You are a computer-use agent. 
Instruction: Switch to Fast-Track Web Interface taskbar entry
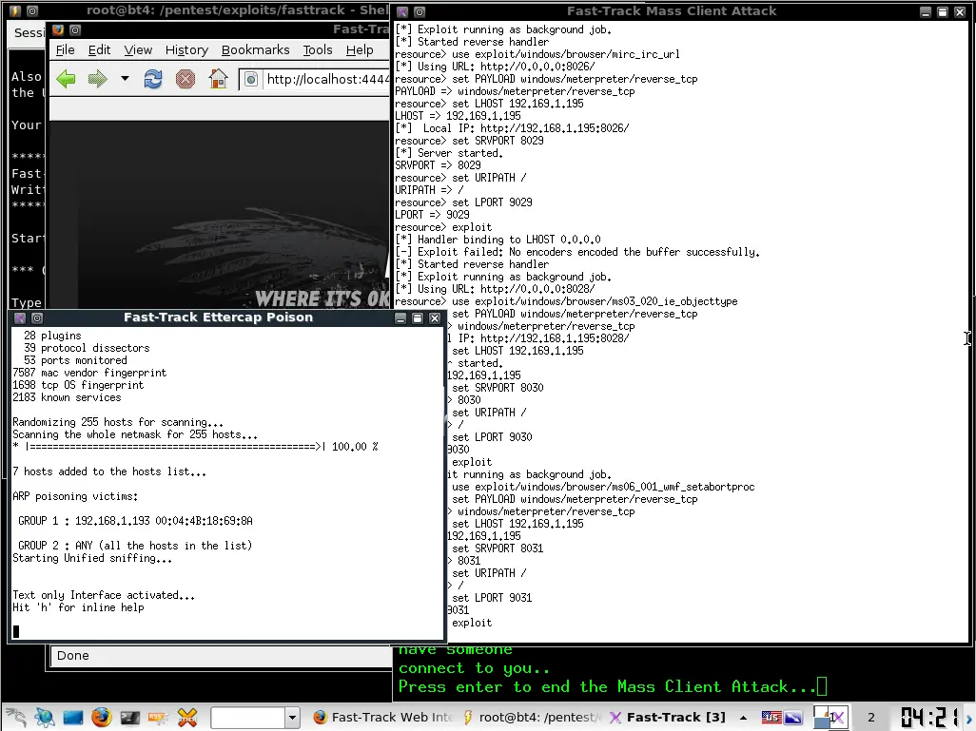pos(382,718)
